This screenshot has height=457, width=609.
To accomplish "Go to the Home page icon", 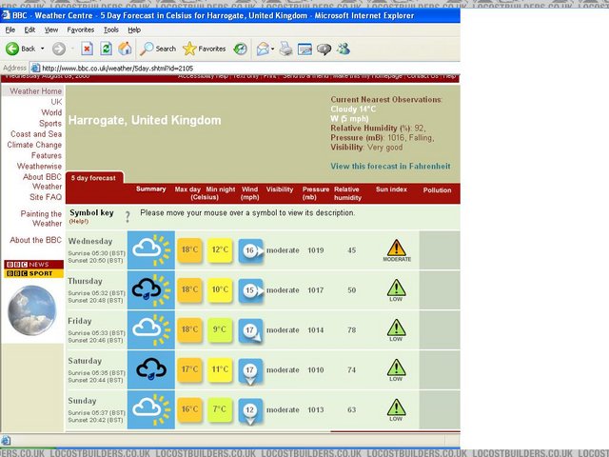I will coord(125,49).
